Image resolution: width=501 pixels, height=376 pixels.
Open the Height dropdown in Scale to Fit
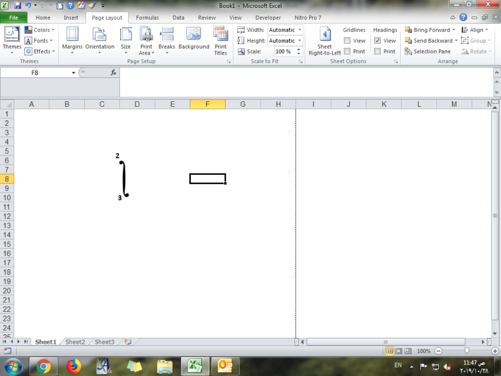click(300, 41)
